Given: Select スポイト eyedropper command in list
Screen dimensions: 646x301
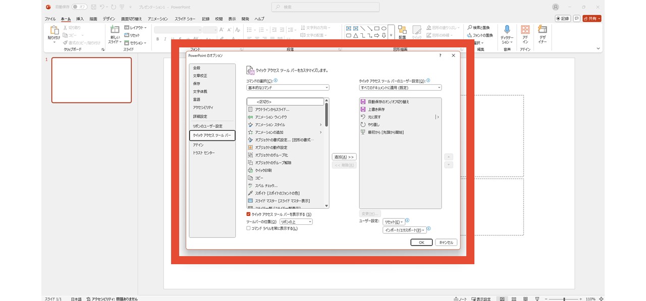Looking at the screenshot, I should coord(285,193).
